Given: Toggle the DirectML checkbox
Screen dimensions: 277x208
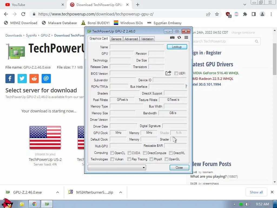Looking at the screenshot, I should point(171,153).
